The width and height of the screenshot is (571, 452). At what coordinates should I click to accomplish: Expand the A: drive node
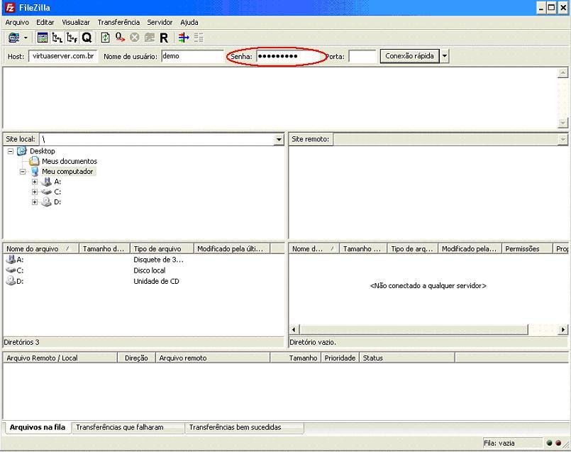35,182
